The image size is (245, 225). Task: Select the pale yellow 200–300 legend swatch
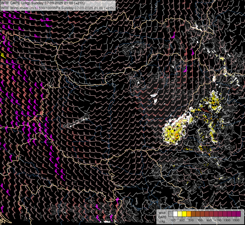180,214
